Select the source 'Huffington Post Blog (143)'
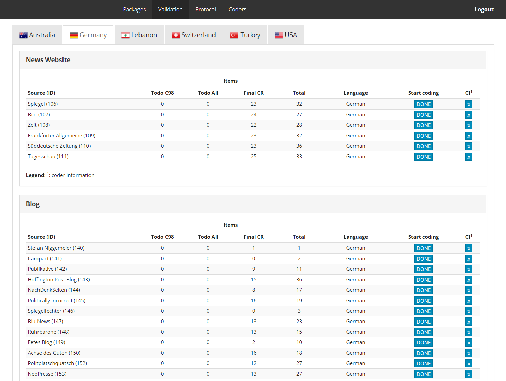Image resolution: width=506 pixels, height=381 pixels. click(59, 280)
